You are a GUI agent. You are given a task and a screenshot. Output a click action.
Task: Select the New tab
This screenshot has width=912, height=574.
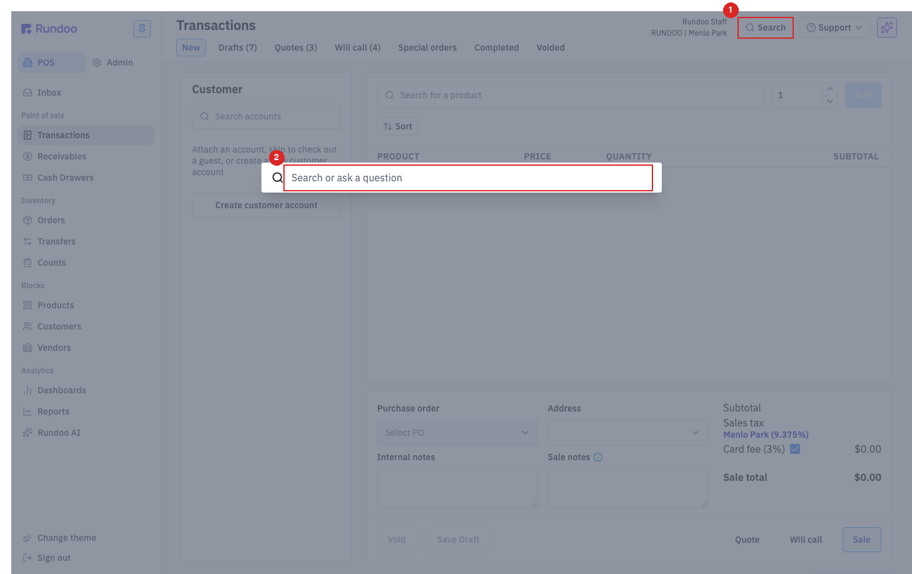point(191,48)
